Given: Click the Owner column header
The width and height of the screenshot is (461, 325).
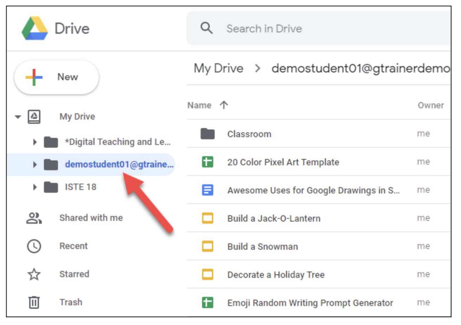Looking at the screenshot, I should [x=431, y=105].
